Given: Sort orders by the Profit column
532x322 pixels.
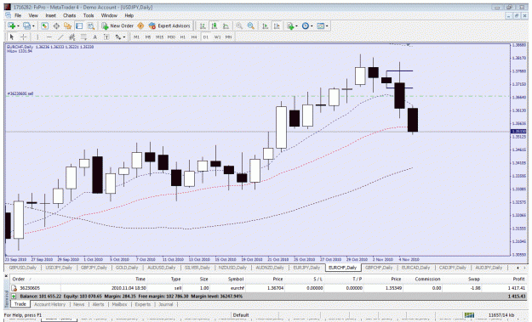Looking at the screenshot, I should [x=518, y=279].
